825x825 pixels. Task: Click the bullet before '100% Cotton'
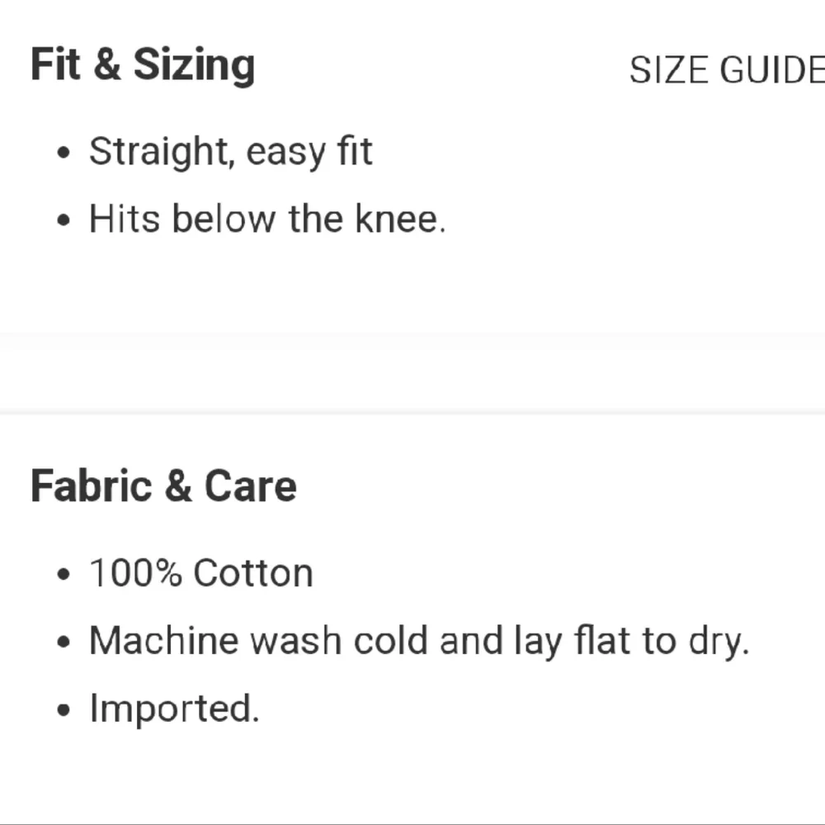[x=65, y=576]
